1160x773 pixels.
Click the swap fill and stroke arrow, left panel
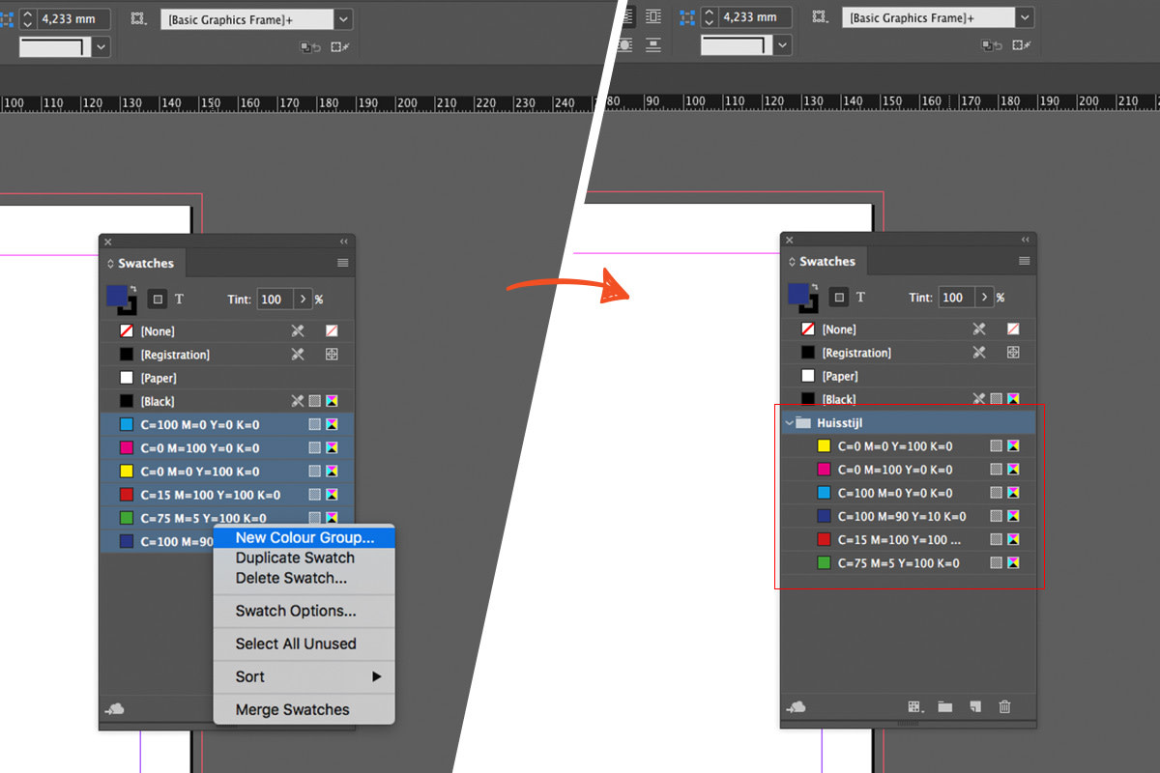133,287
